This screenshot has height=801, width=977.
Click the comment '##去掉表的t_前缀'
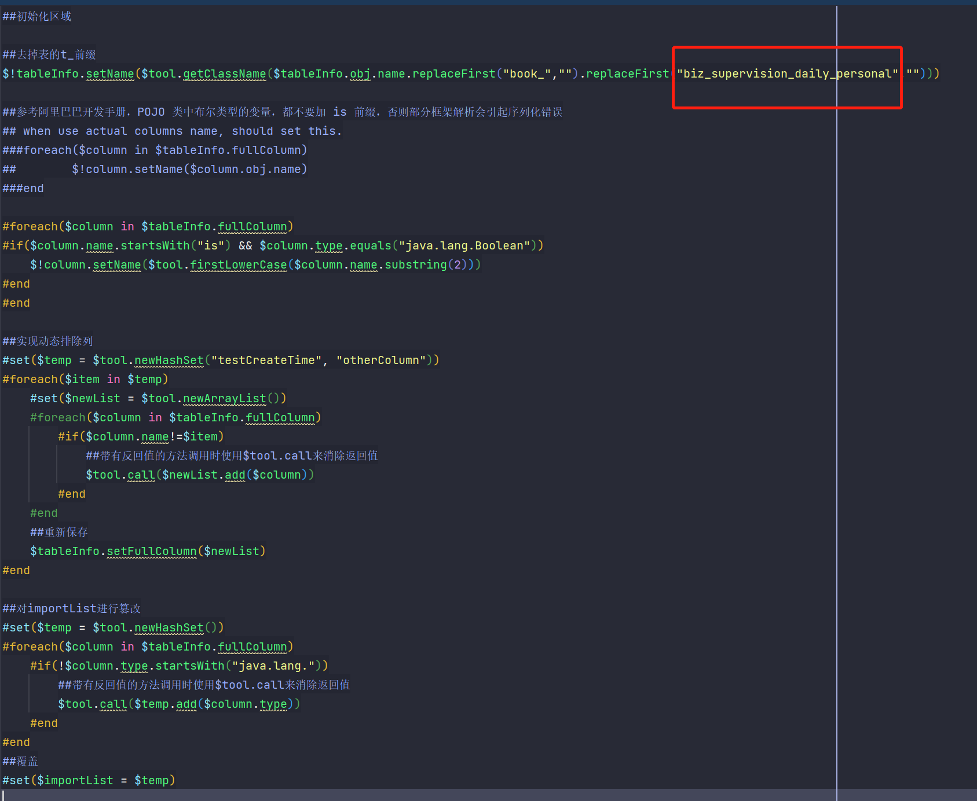[x=49, y=54]
